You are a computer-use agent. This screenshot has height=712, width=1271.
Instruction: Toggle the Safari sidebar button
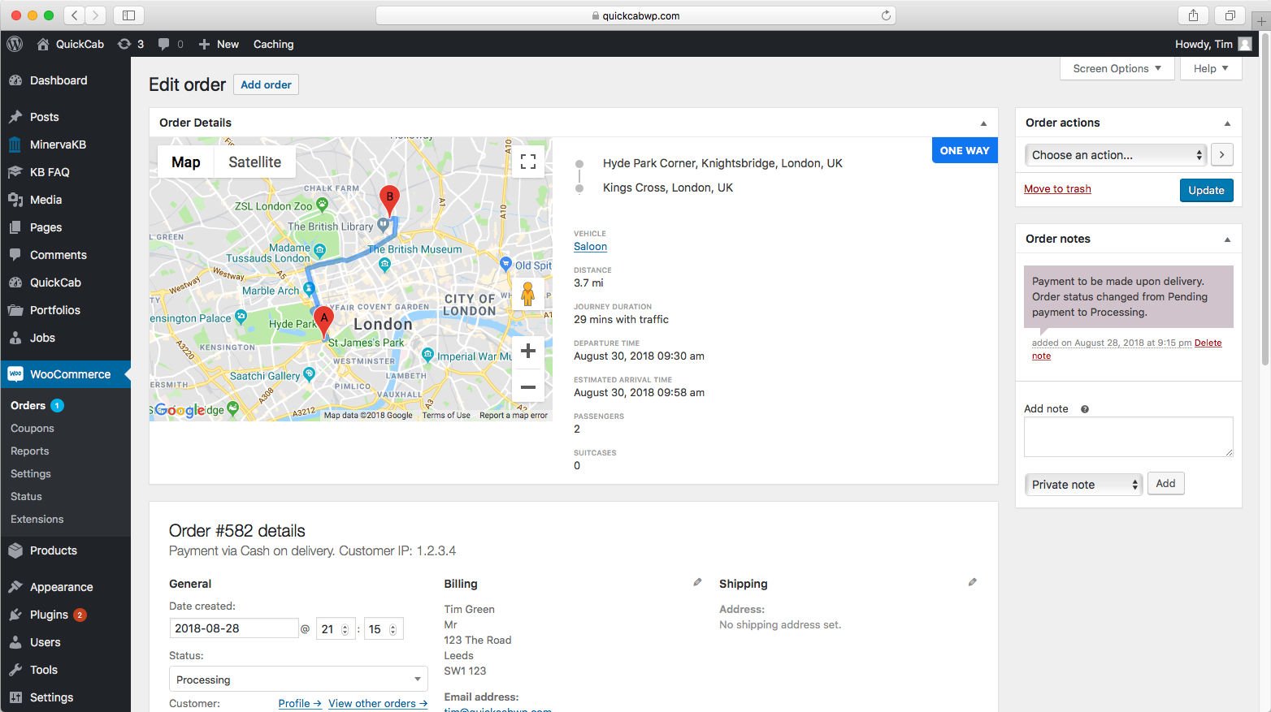click(128, 15)
